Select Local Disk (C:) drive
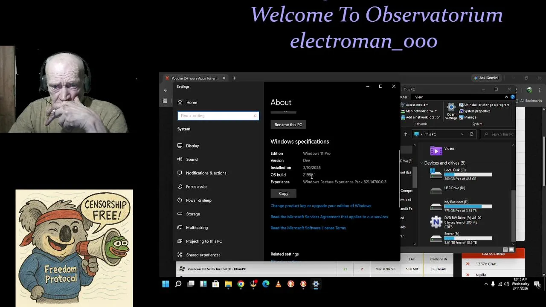 tap(461, 174)
